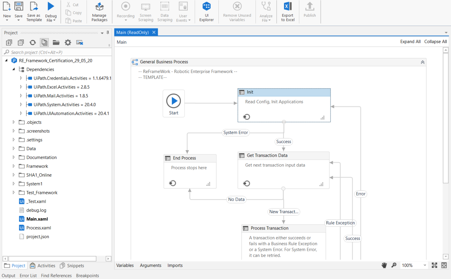Click Save as Template icon
The image size is (451, 279).
(34, 7)
